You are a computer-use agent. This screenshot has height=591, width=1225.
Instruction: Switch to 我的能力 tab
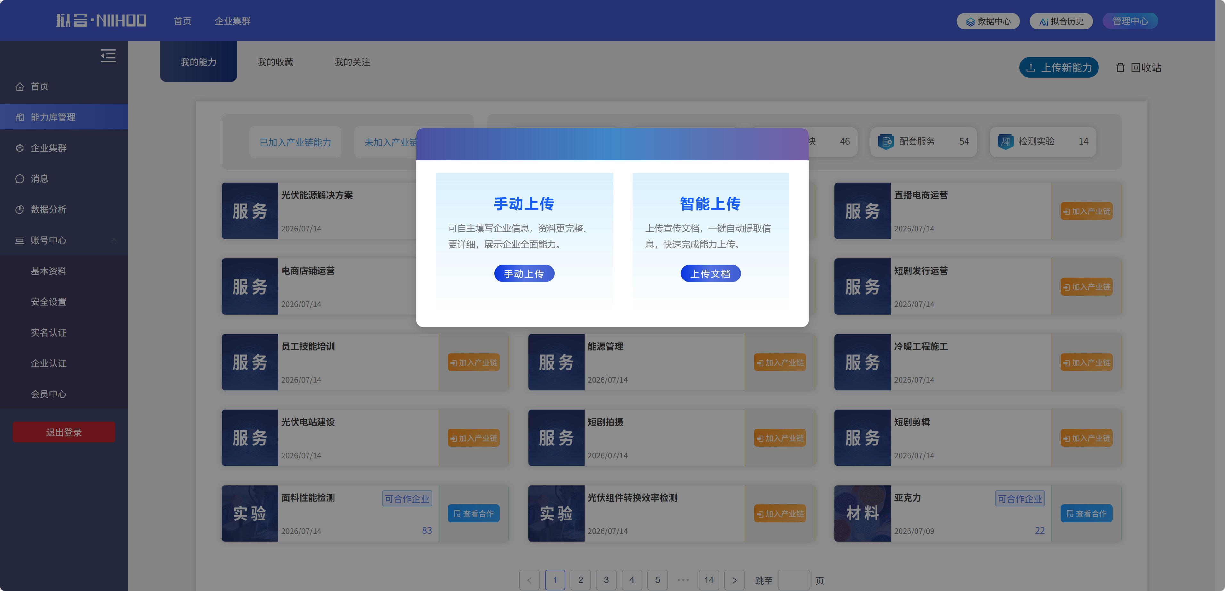(198, 62)
